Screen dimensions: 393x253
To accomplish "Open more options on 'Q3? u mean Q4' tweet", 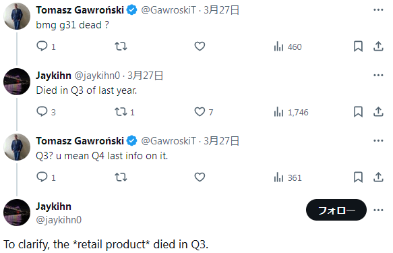I will click(x=378, y=140).
